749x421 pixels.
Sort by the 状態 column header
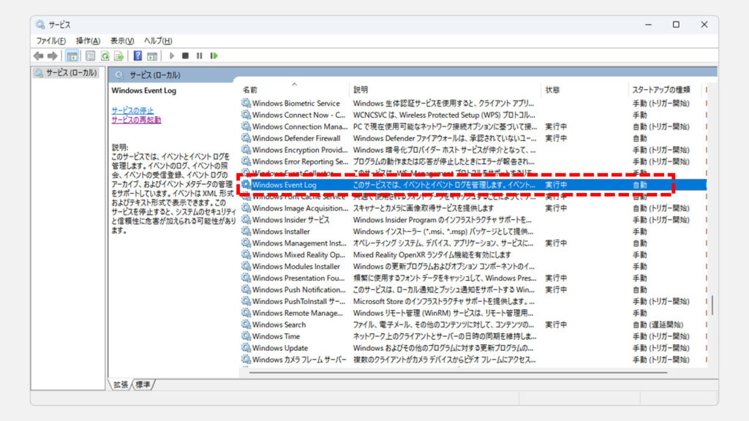[x=584, y=89]
